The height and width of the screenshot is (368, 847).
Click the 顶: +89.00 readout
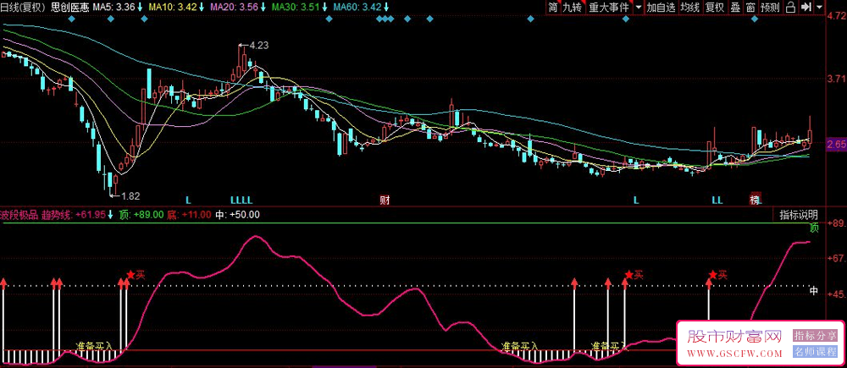pos(141,214)
